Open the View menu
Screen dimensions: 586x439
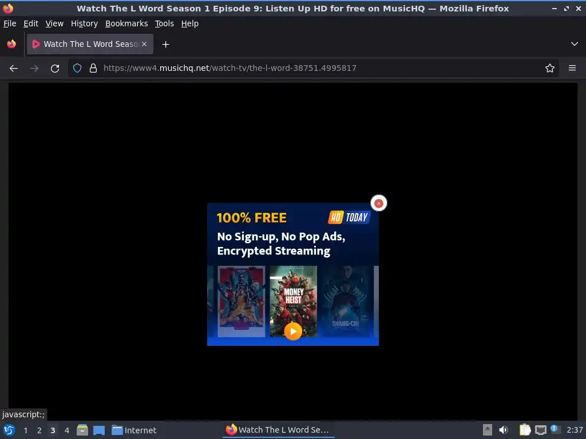pyautogui.click(x=54, y=23)
